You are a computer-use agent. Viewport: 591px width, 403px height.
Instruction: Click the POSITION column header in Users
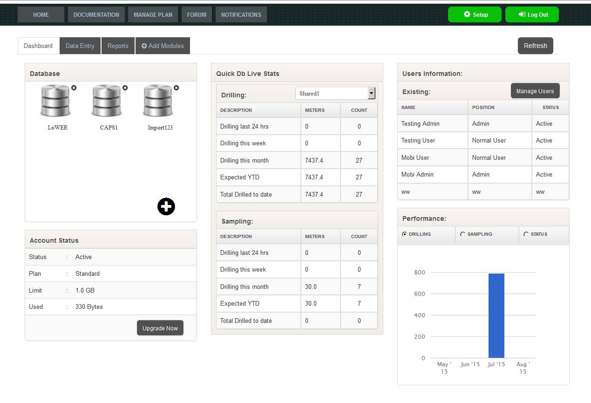point(500,107)
